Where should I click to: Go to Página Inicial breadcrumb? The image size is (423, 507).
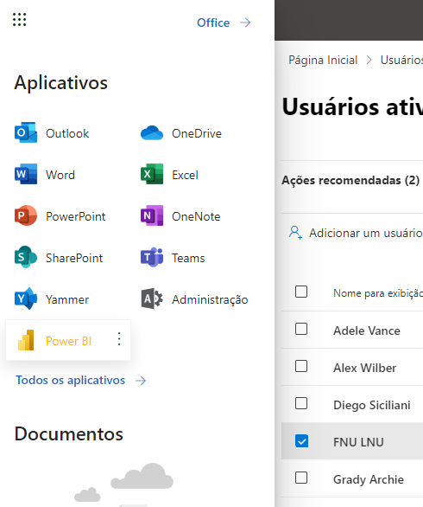click(323, 61)
